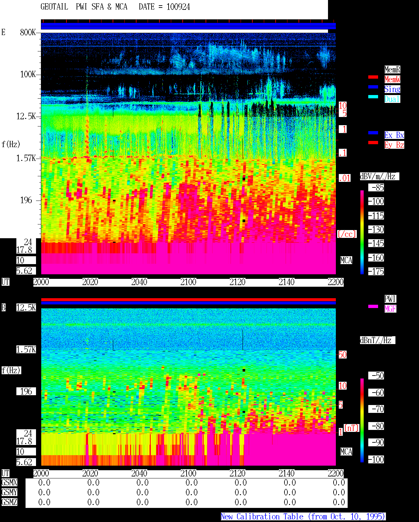Click the 1.57K label on E panel
Image resolution: width=419 pixels, height=522 pixels.
pyautogui.click(x=26, y=158)
